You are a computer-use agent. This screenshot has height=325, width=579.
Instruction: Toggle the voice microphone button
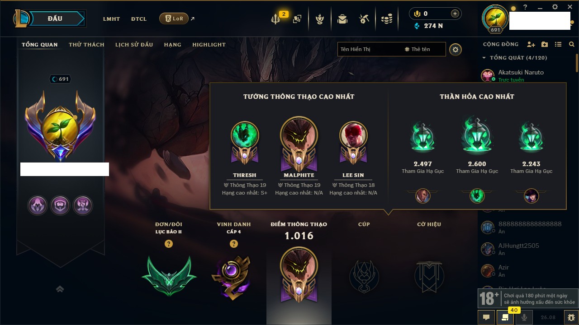coord(524,317)
